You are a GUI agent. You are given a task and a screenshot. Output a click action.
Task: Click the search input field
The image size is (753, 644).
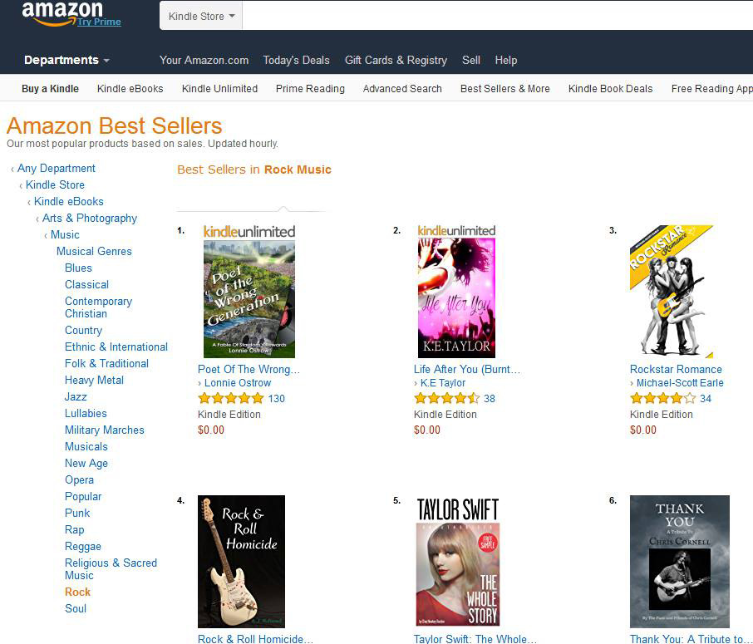click(x=498, y=16)
